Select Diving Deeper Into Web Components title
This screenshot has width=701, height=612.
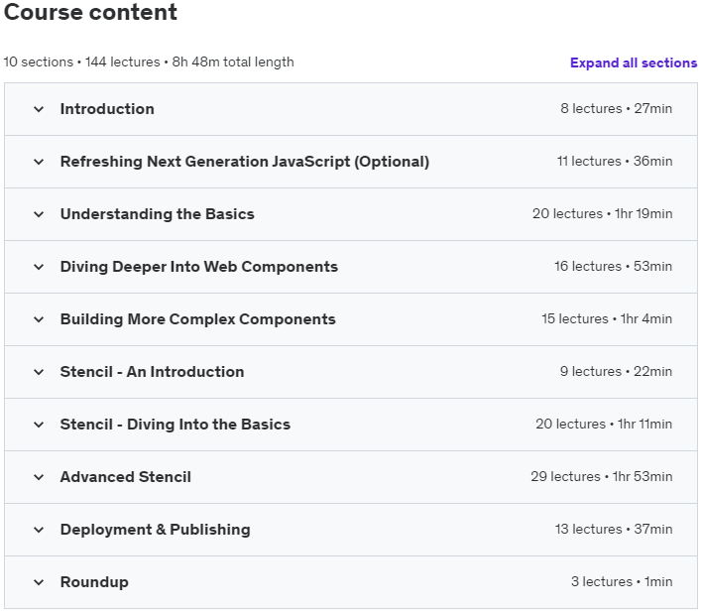point(199,267)
